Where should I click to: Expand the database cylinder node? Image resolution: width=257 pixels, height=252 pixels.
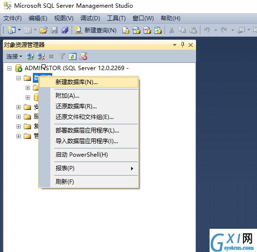coord(28,98)
